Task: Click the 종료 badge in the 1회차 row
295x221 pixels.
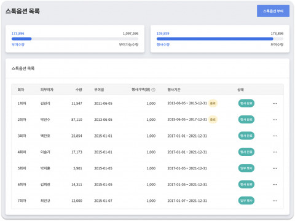Action: tap(213, 103)
